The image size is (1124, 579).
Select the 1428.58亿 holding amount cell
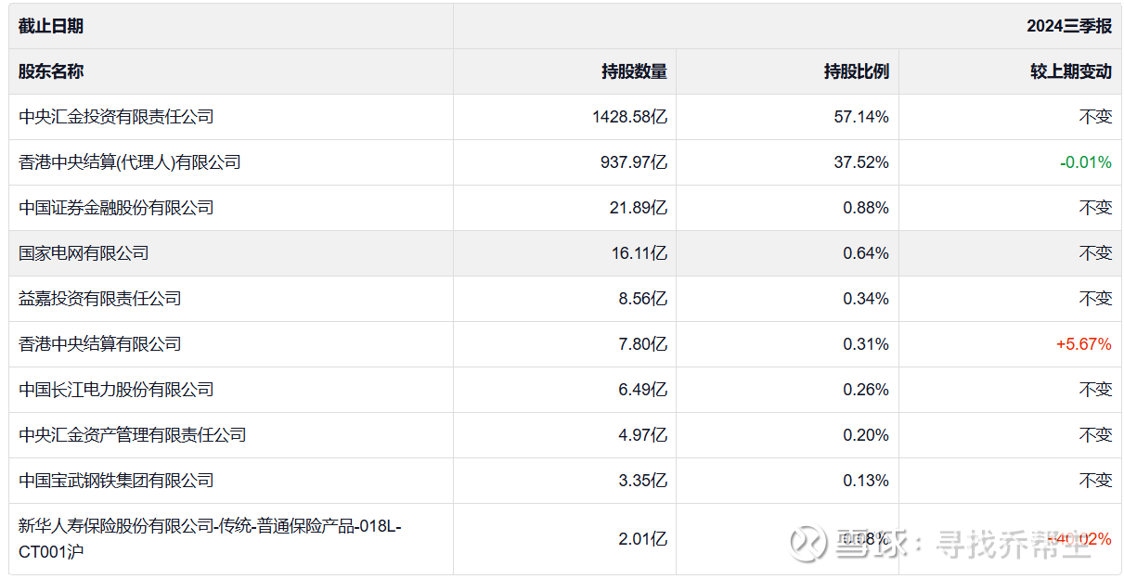(x=629, y=117)
